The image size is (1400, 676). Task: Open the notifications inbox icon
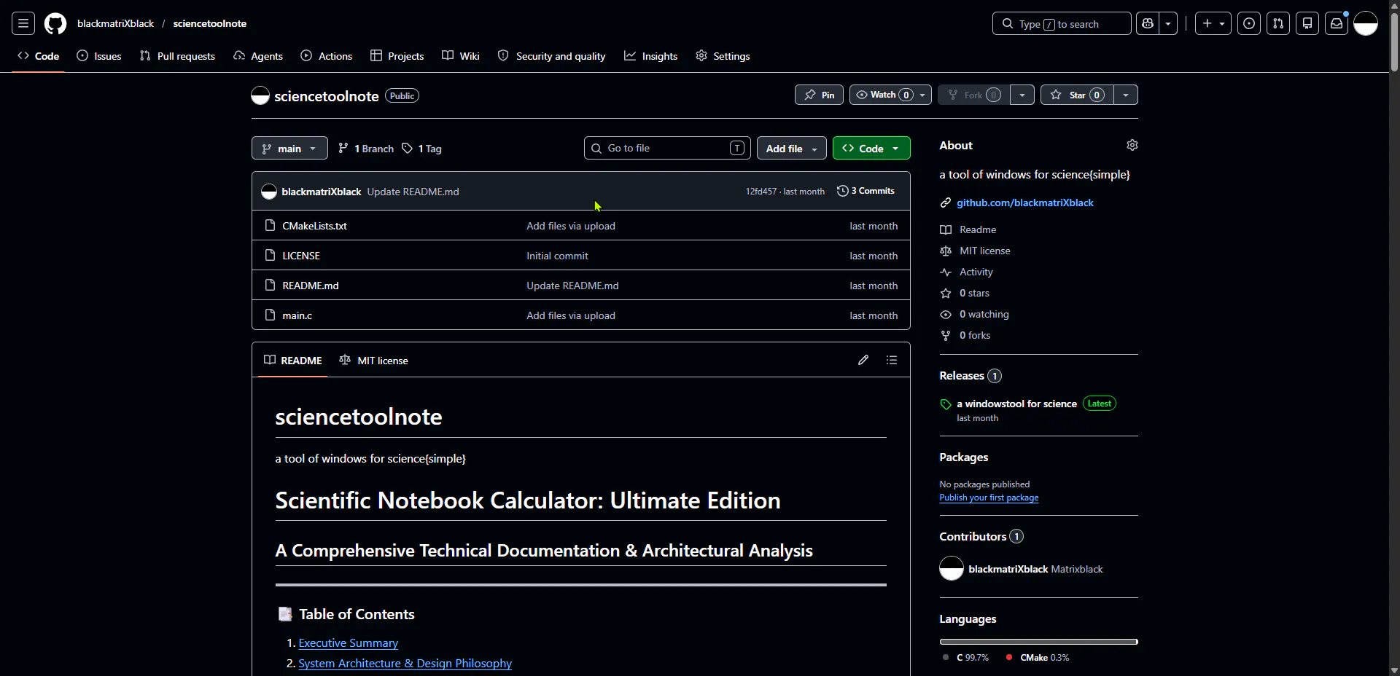(1337, 23)
